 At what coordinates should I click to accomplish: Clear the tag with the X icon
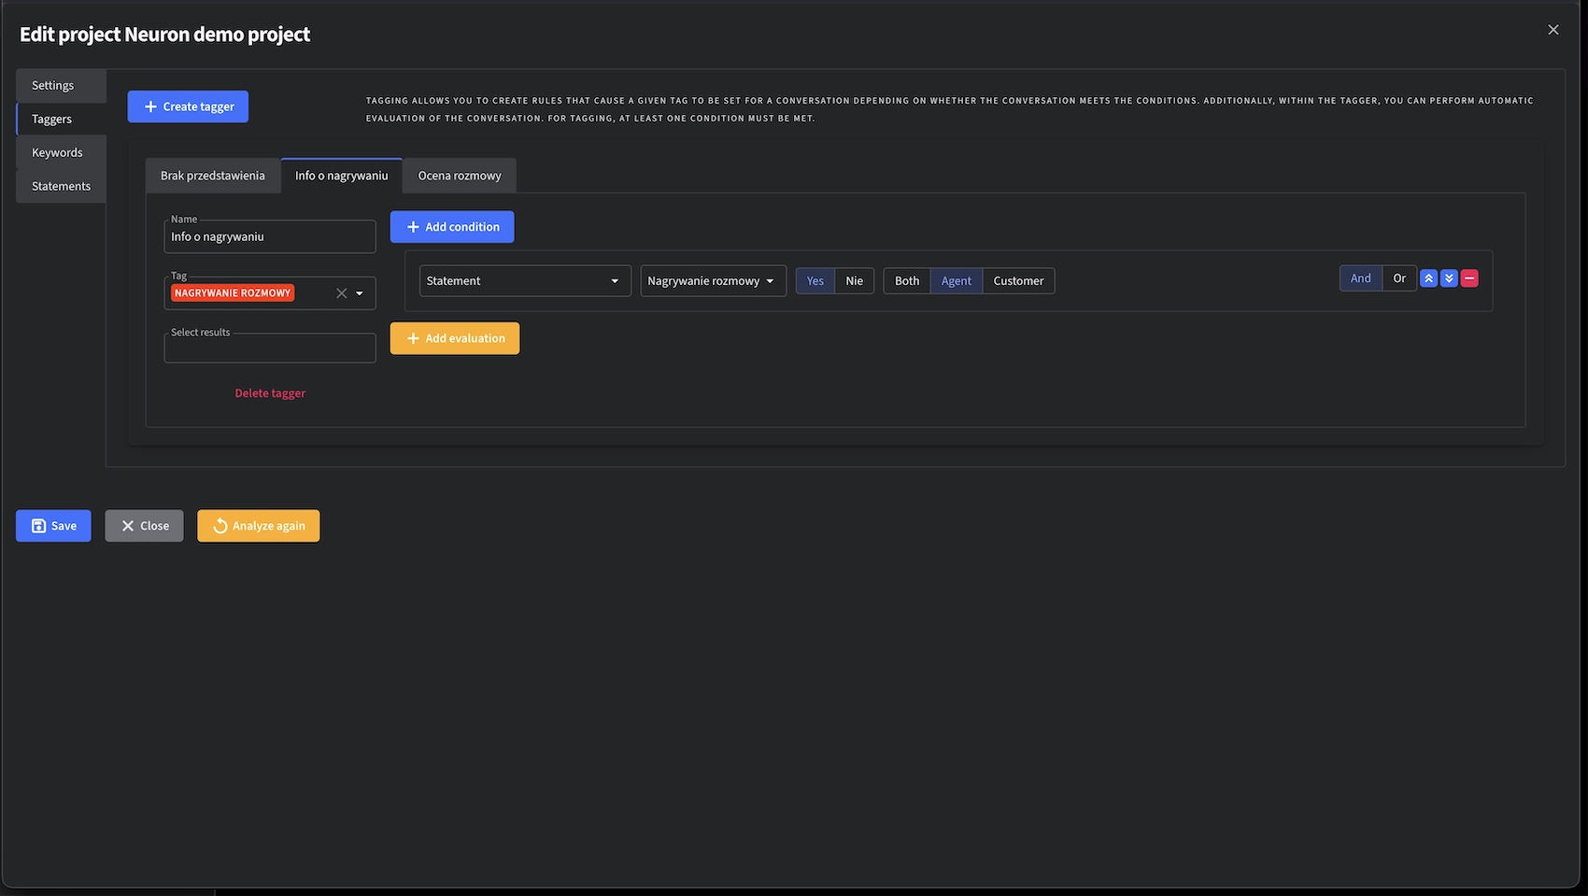[x=341, y=293]
